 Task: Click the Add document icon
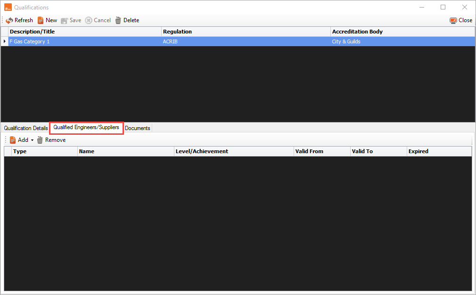[x=13, y=140]
